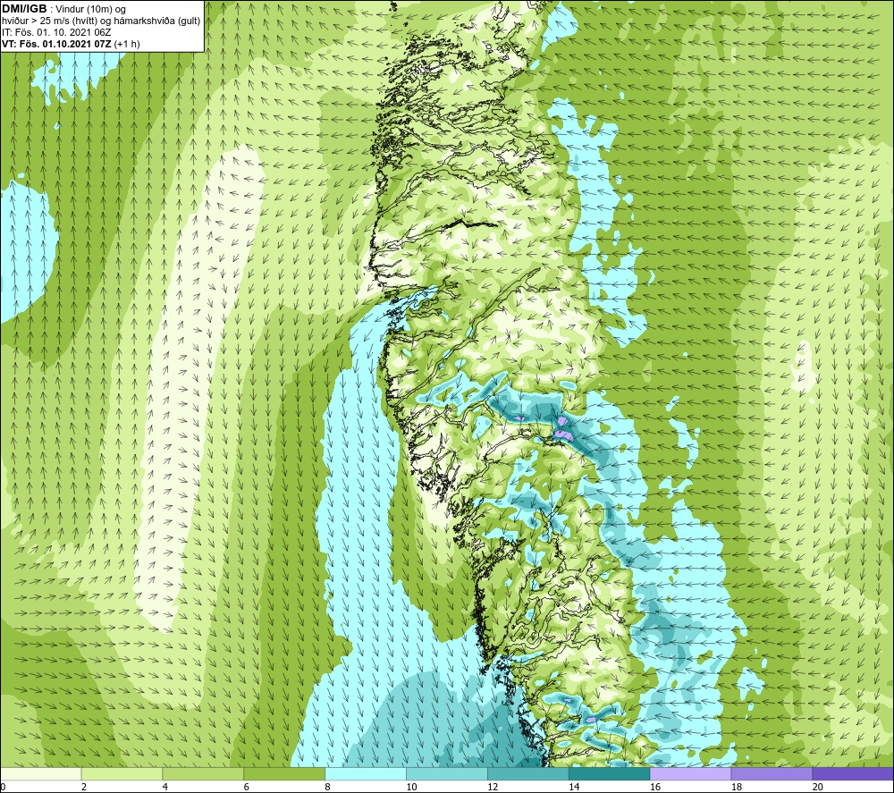Click the legend scale label '10'

pos(411,787)
